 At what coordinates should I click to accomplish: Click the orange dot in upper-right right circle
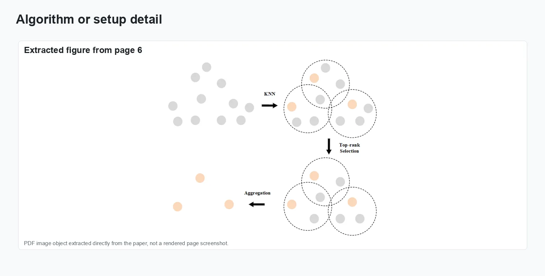(x=352, y=105)
